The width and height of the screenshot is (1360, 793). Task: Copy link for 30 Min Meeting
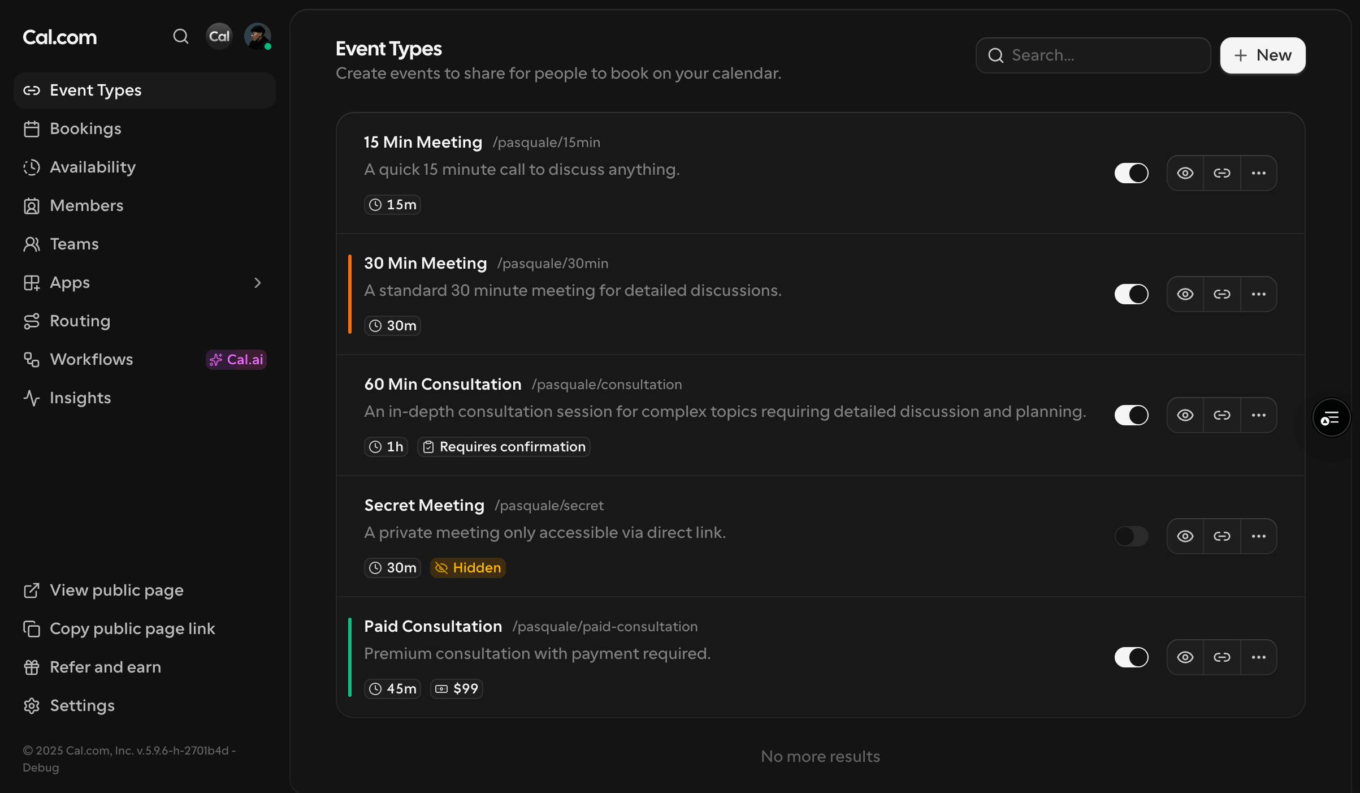point(1222,294)
